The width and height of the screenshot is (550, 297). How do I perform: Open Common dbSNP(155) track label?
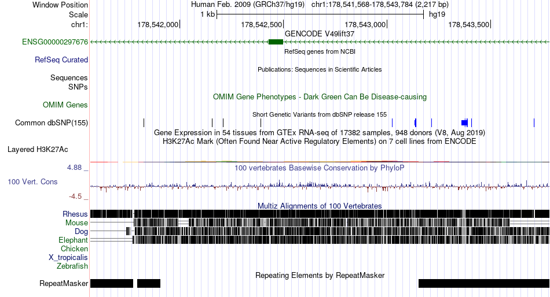click(52, 123)
